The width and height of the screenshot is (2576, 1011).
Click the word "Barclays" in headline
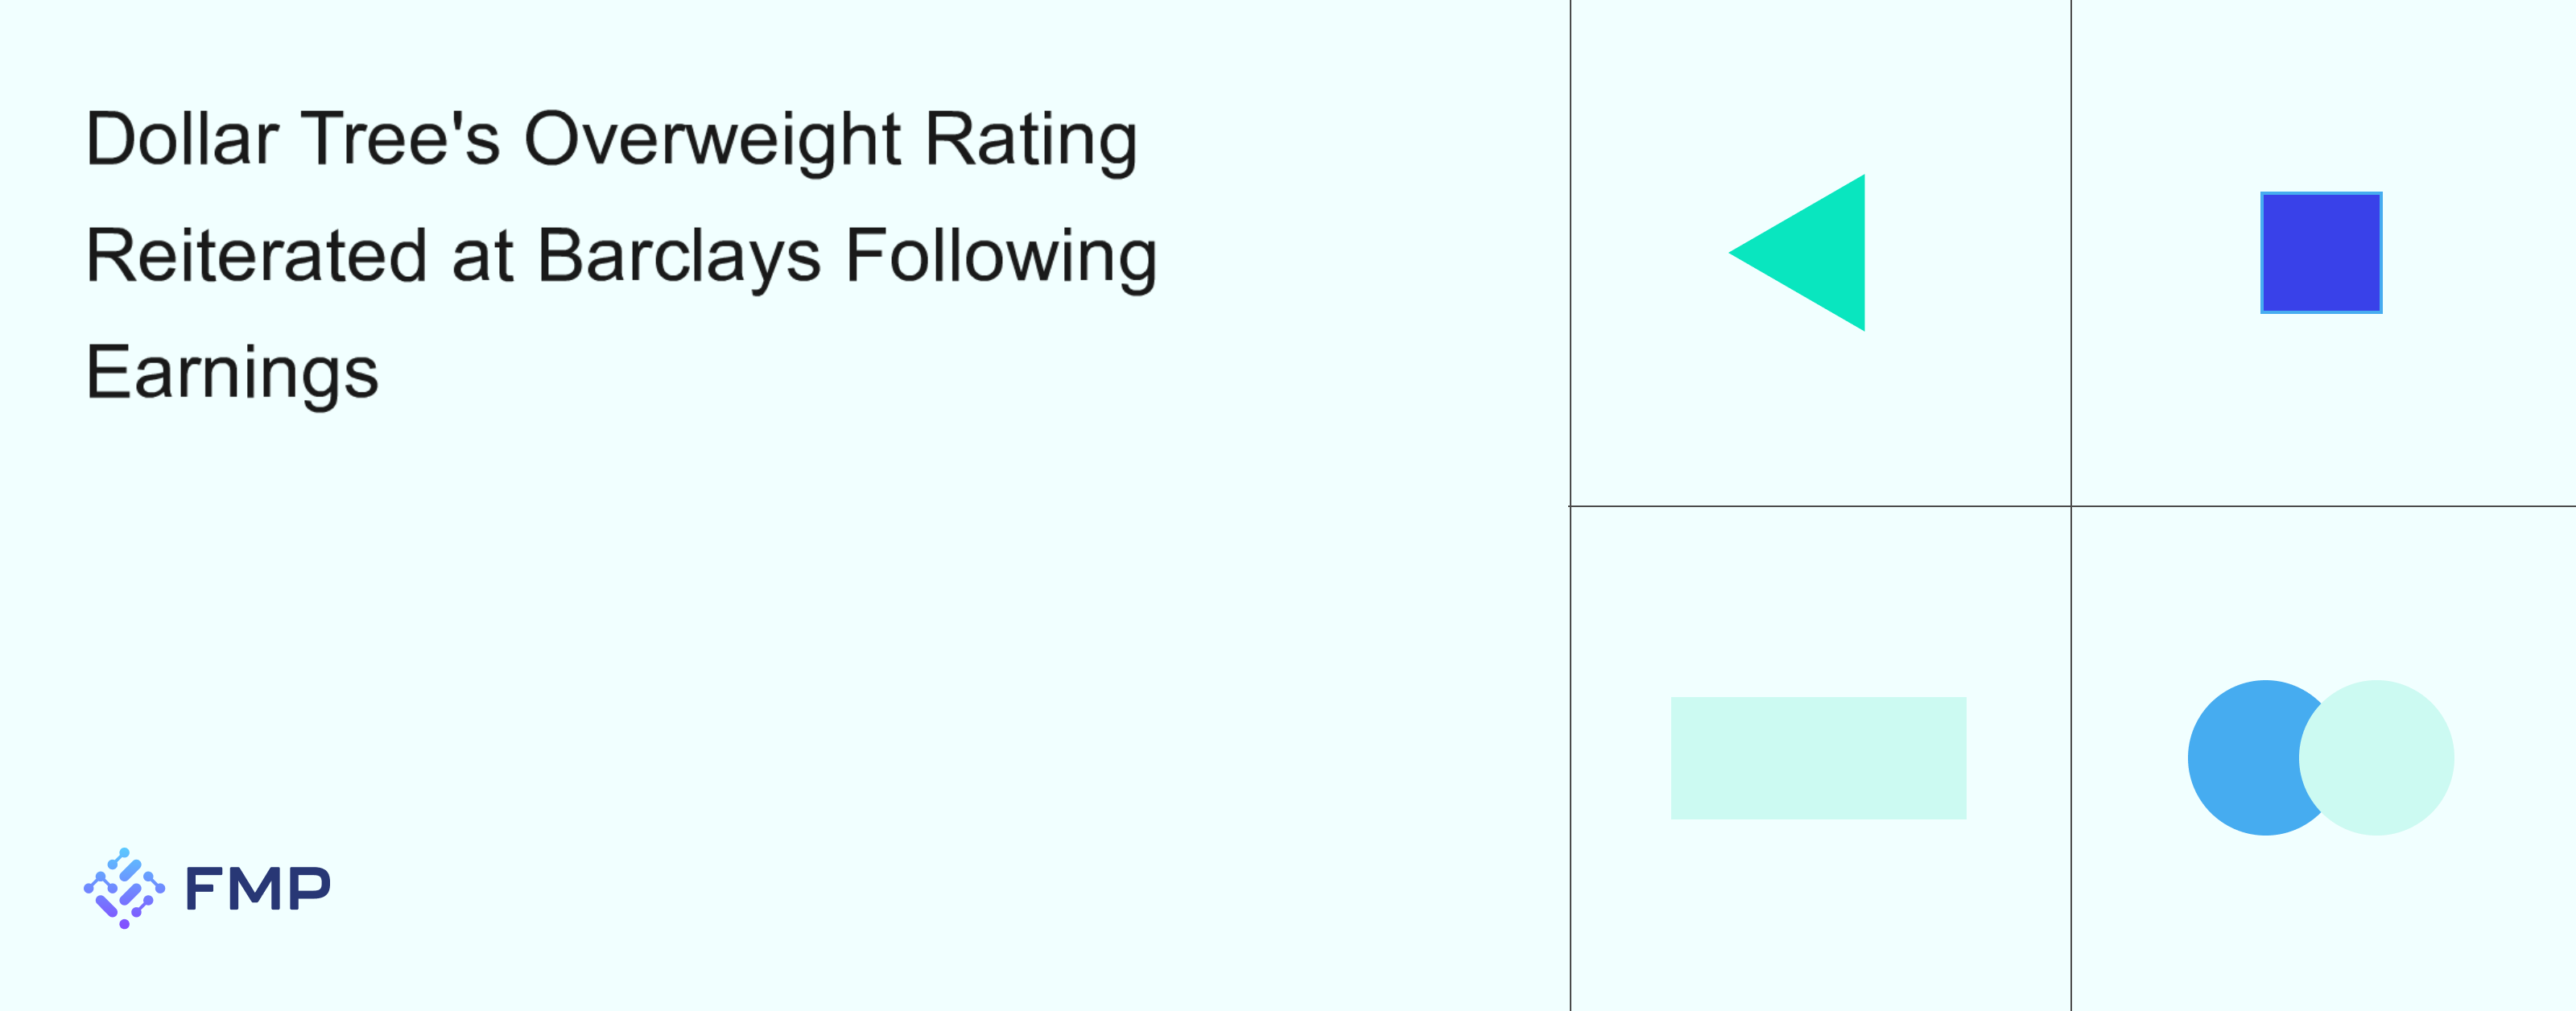click(x=679, y=256)
